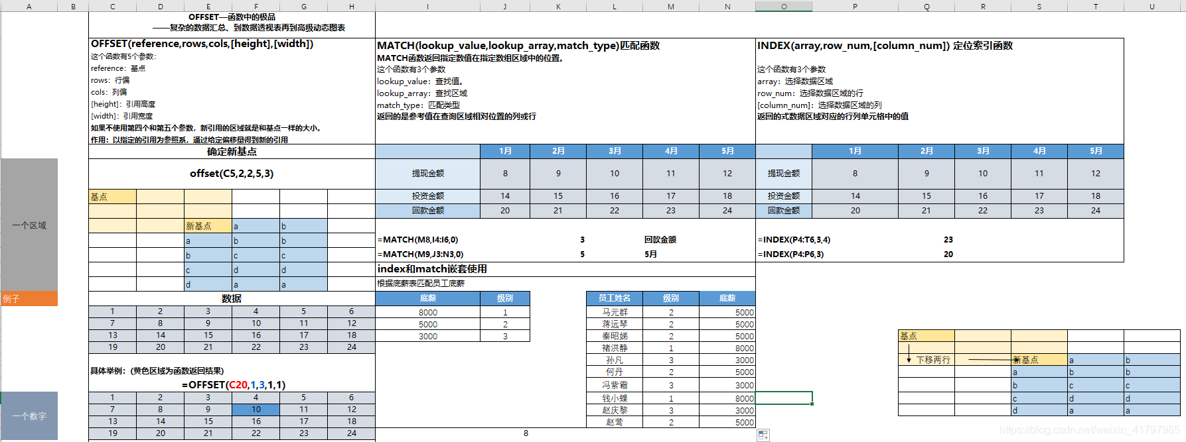1186x442 pixels.
Task: Click 'reference: 基点' description line
Action: 118,68
